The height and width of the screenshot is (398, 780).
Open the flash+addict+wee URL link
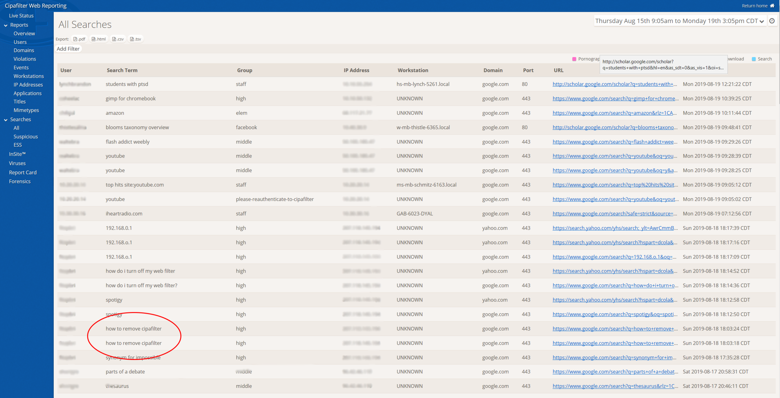pyautogui.click(x=615, y=142)
